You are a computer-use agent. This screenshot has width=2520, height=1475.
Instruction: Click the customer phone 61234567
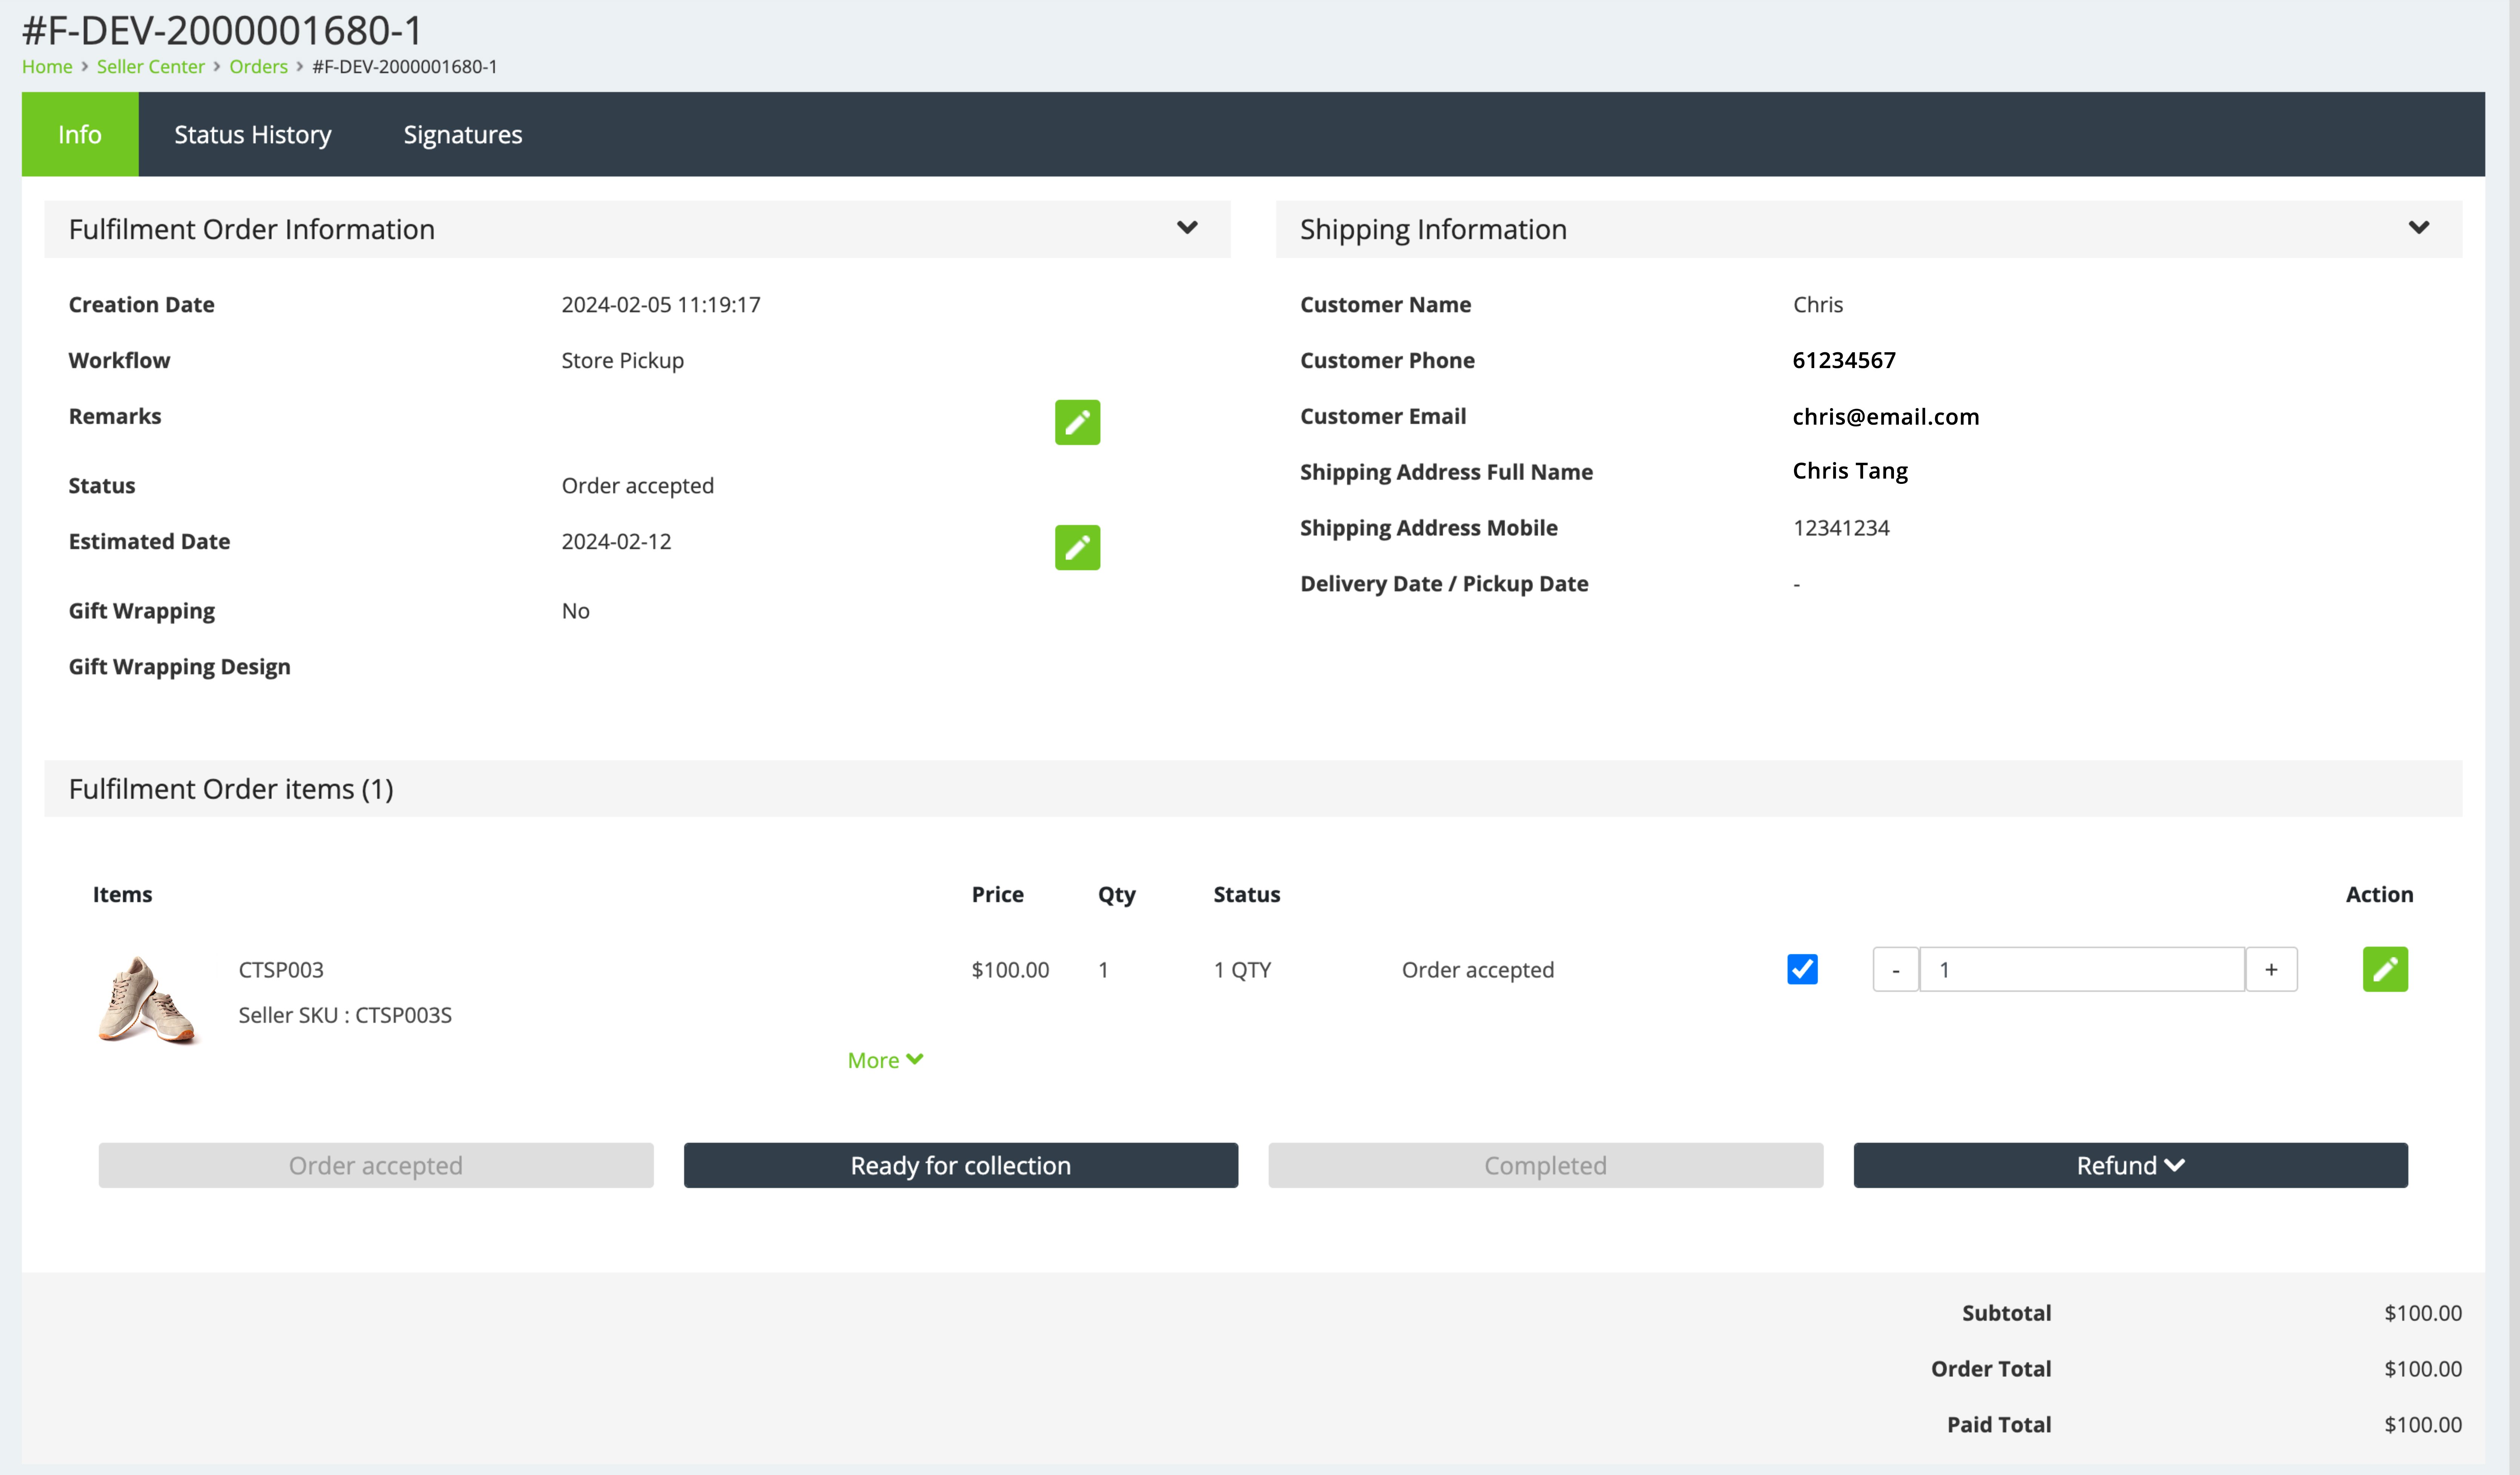[1844, 360]
